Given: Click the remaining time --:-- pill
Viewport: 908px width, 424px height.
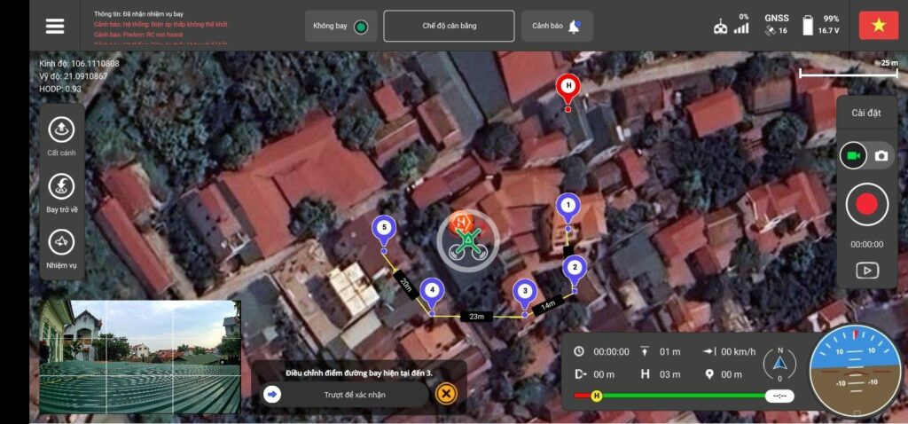Looking at the screenshot, I should pos(779,397).
